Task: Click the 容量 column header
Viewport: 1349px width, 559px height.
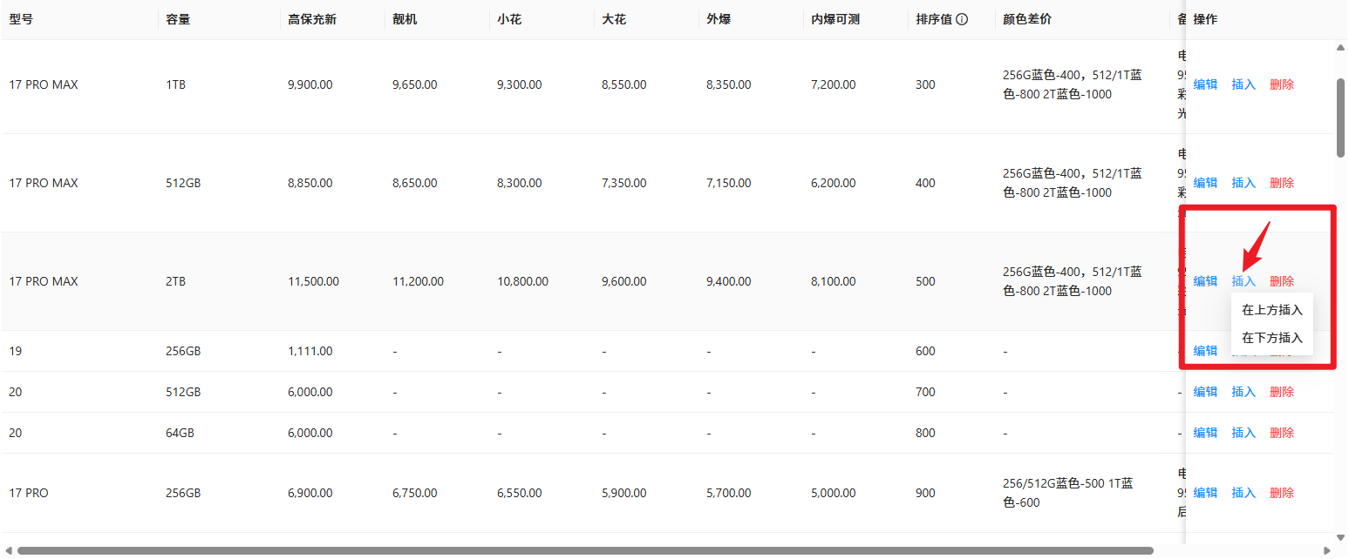Action: (178, 19)
